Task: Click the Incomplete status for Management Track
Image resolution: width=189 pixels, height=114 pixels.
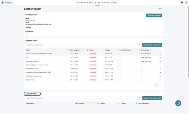Action: (93, 69)
